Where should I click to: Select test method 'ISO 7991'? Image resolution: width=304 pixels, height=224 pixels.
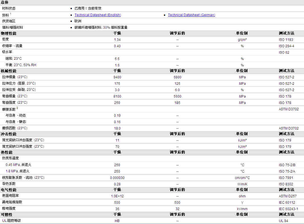(x=286, y=178)
